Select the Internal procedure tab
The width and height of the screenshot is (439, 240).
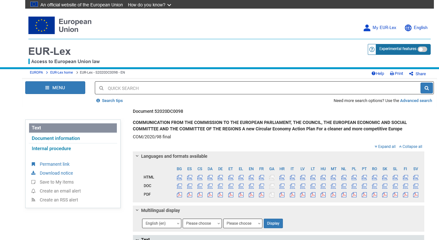51,149
